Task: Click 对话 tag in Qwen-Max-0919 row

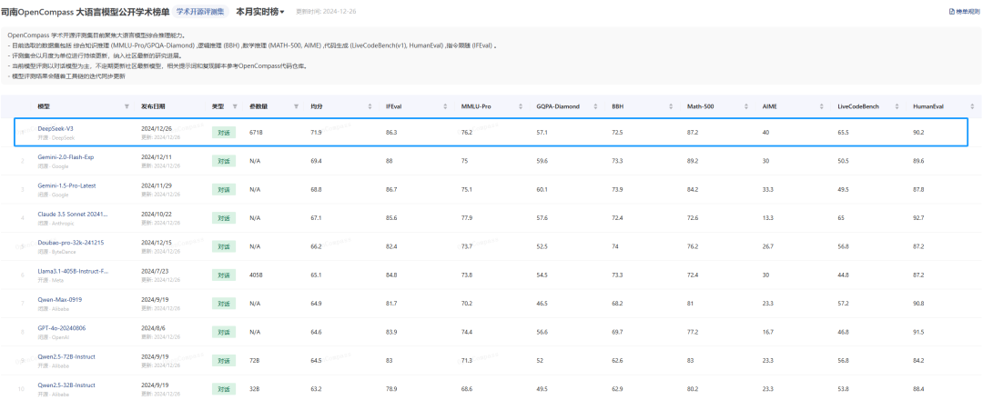Action: [224, 304]
